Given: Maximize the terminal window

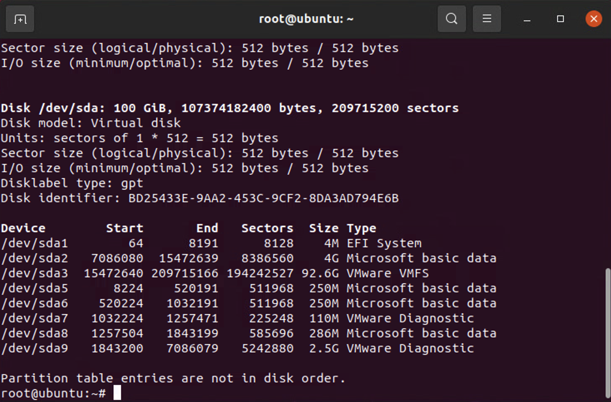Looking at the screenshot, I should coord(560,19).
